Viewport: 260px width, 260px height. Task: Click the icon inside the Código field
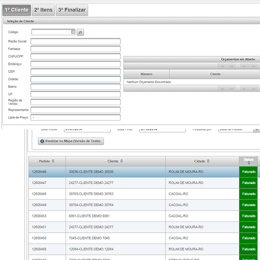click(x=73, y=32)
